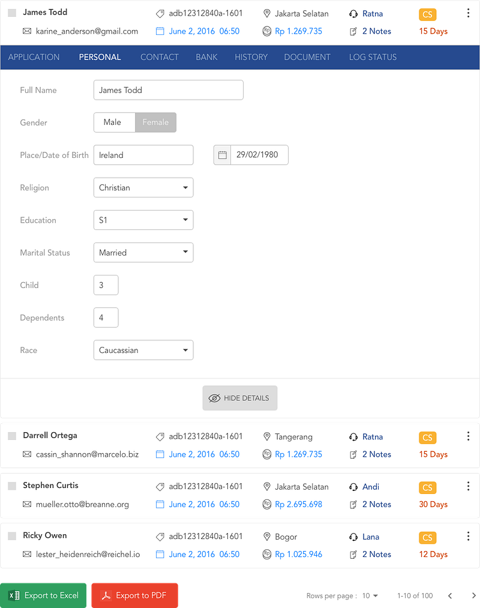Click the Darrell Ortega name

(x=50, y=435)
